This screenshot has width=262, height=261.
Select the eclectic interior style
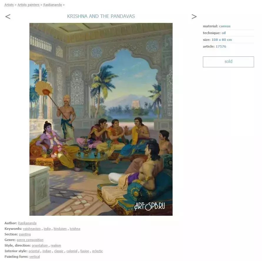click(x=97, y=251)
